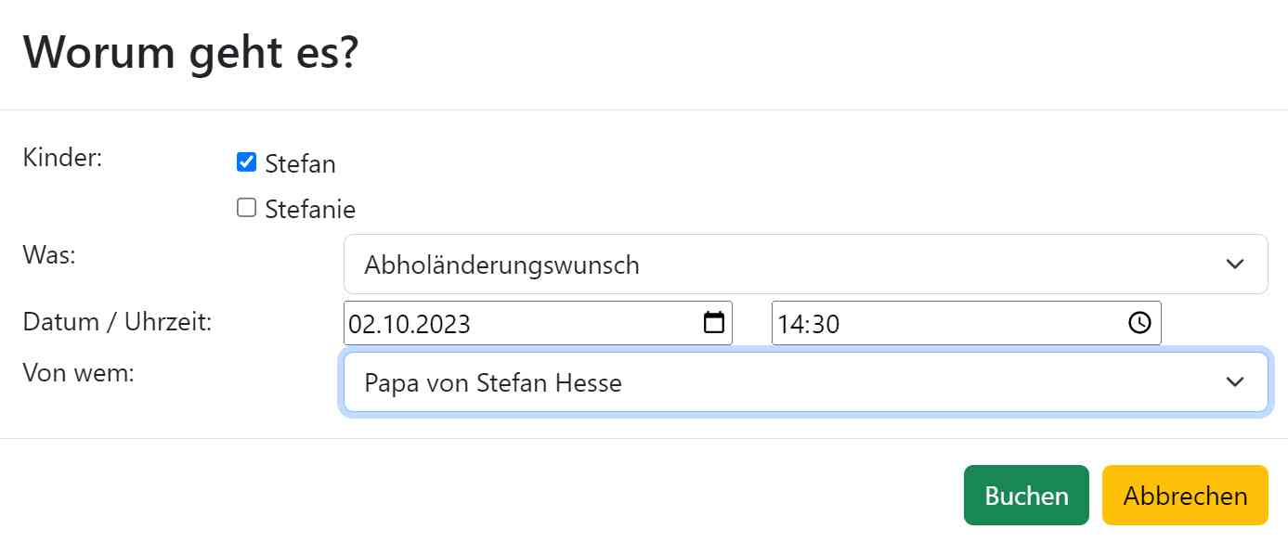Click the Buchen button

tap(1025, 495)
